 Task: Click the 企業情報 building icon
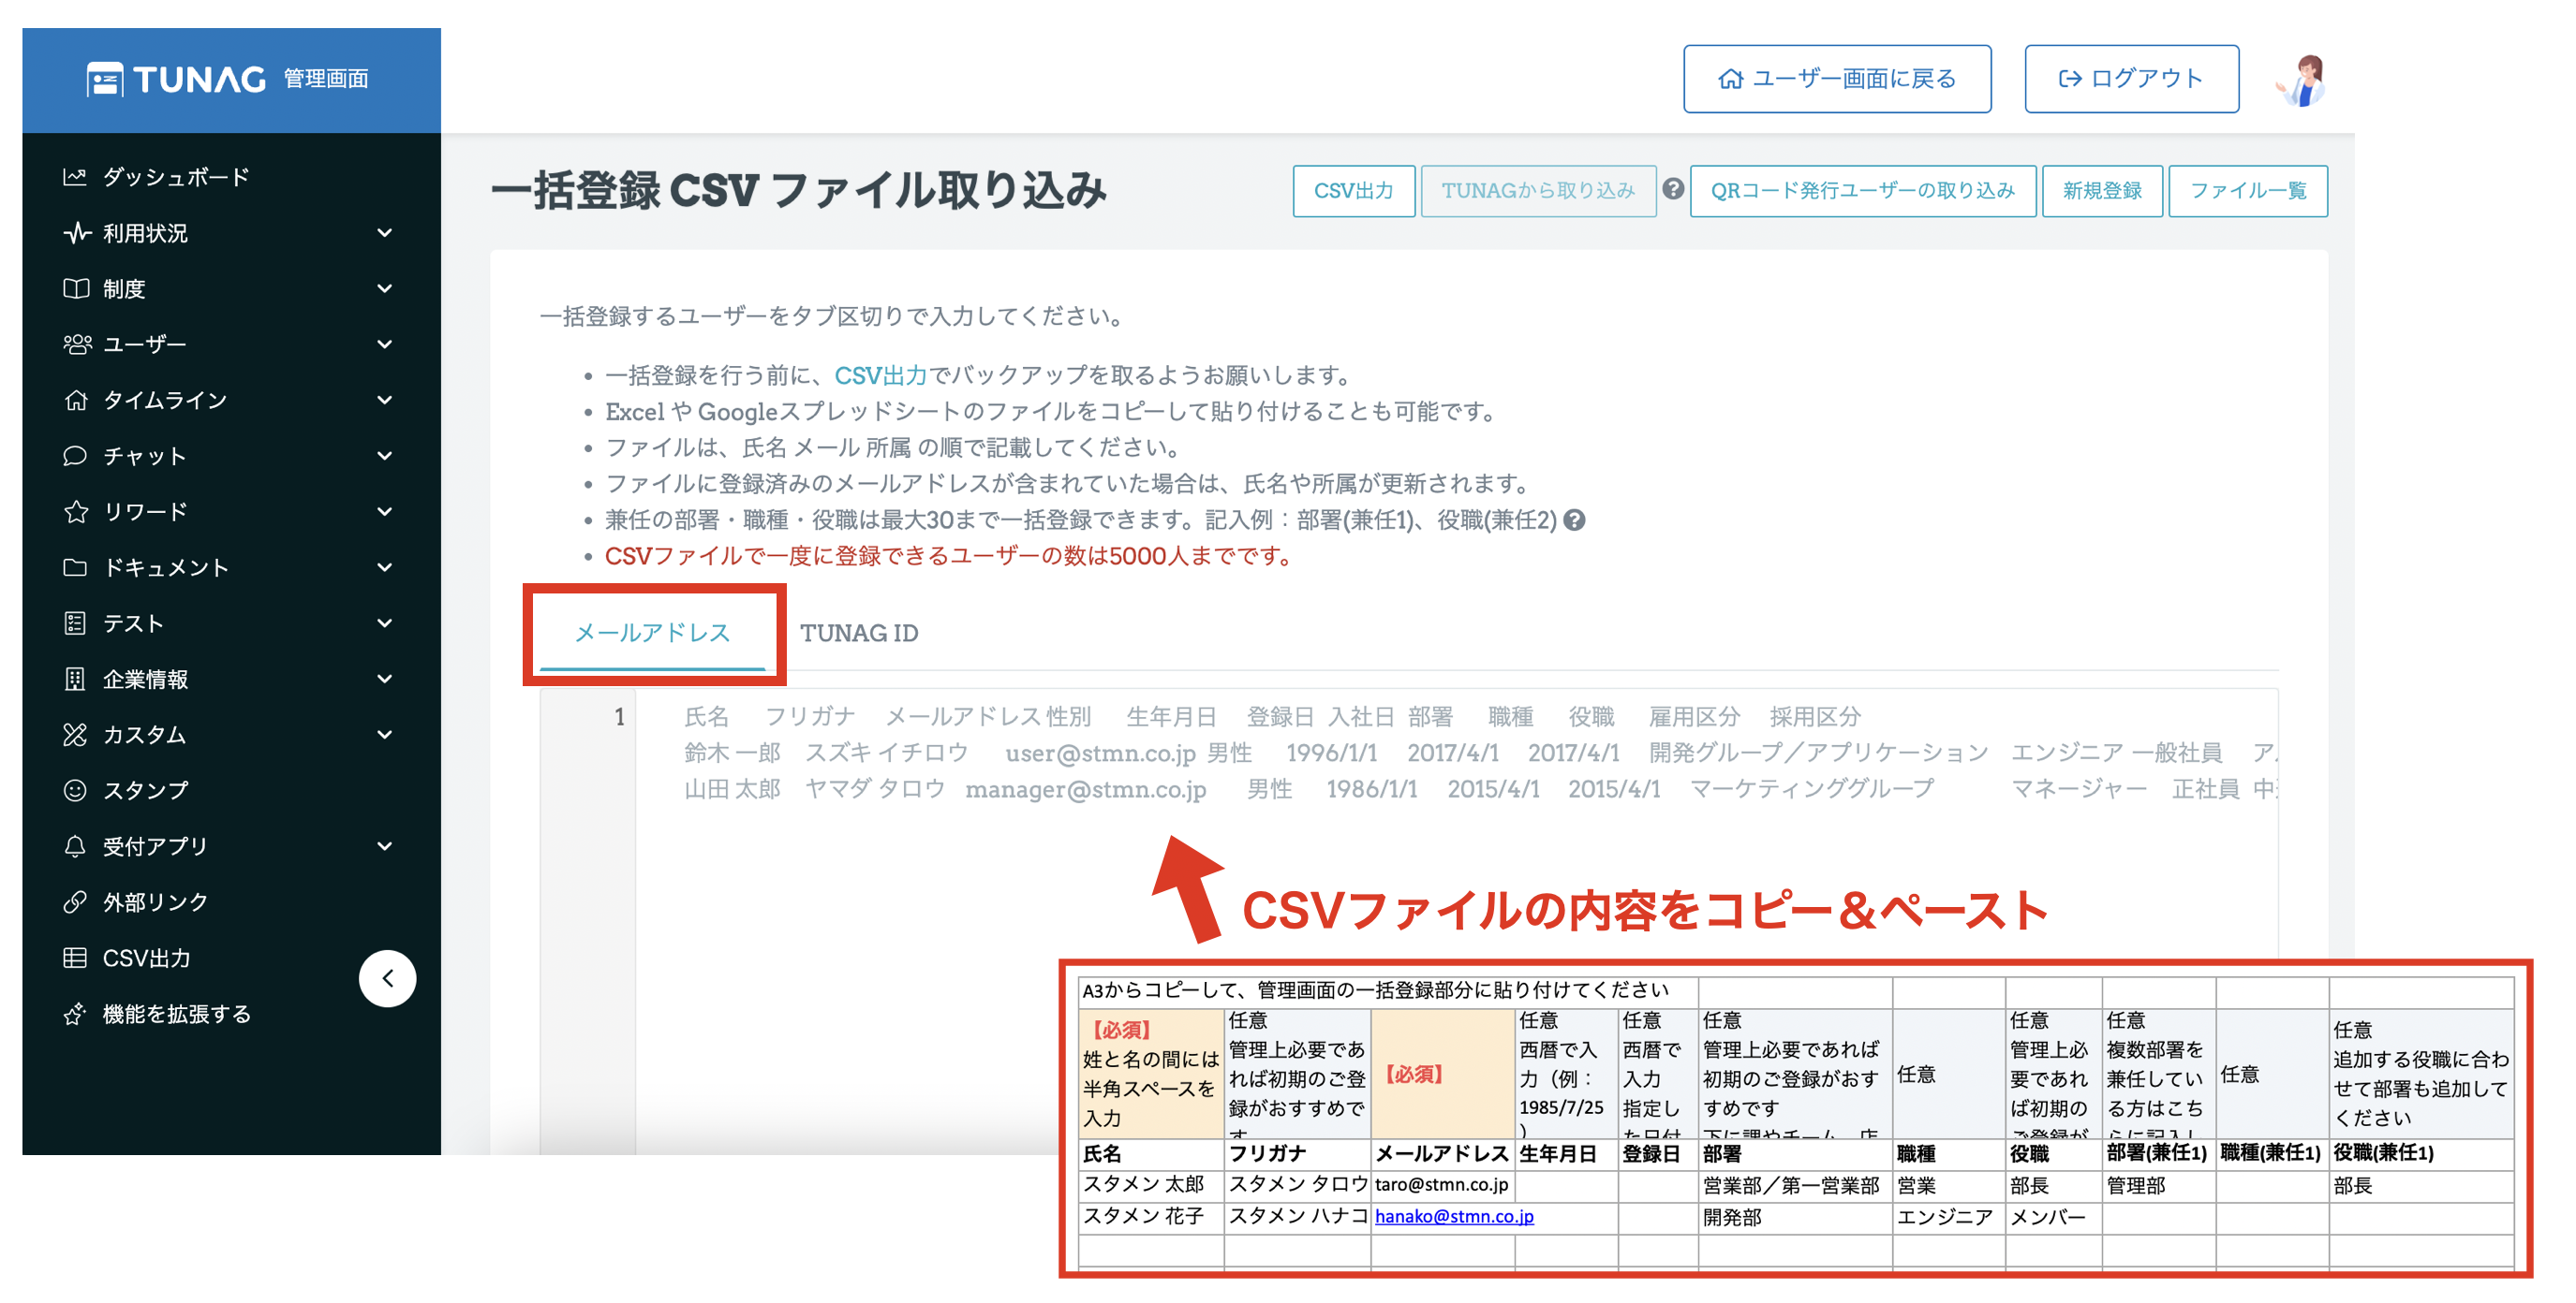[75, 680]
